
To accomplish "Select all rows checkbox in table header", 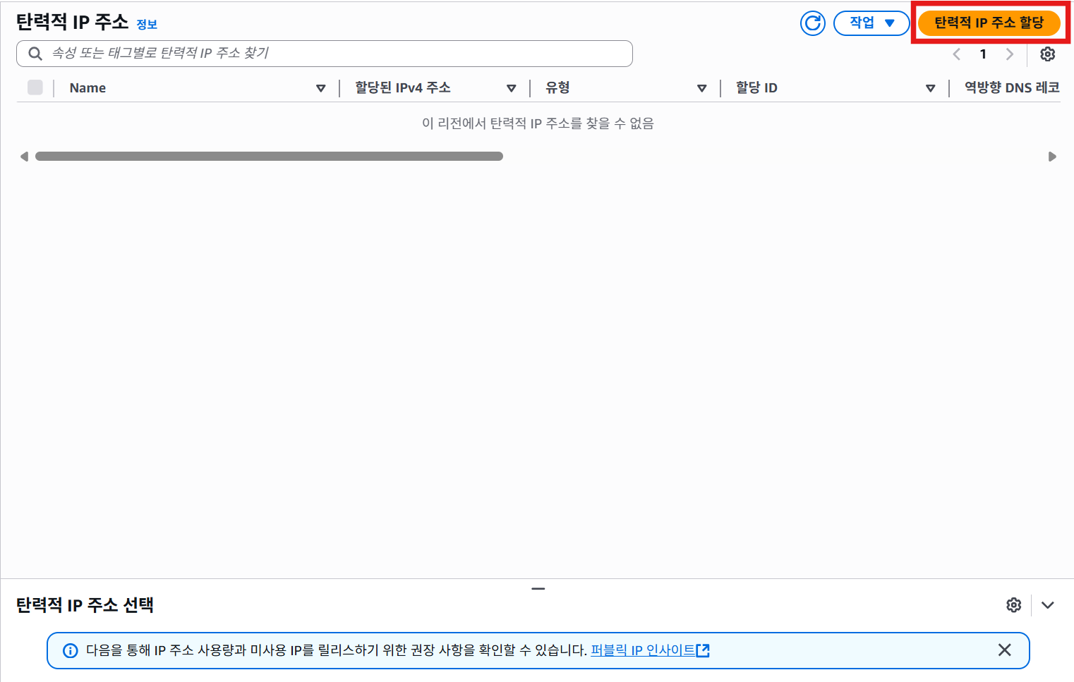I will (35, 87).
